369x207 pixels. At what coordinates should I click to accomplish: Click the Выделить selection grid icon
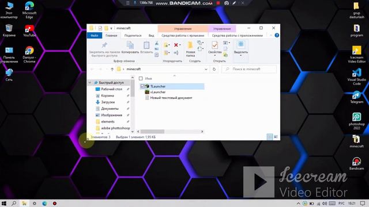tap(241, 44)
